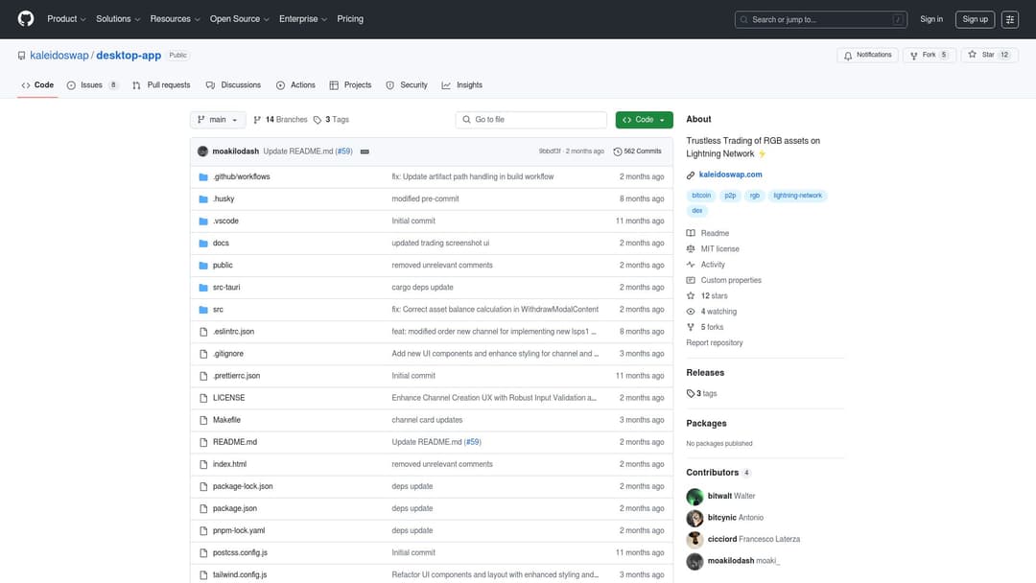Open the .eslintrc.json file
The height and width of the screenshot is (583, 1036).
coord(233,332)
